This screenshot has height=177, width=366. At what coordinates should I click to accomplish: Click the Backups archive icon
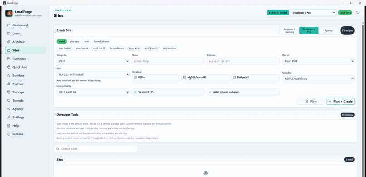click(x=9, y=92)
